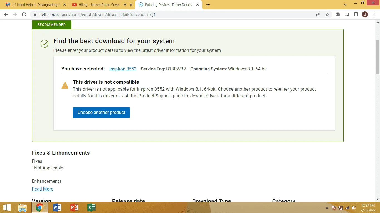Open PowerPoint from the taskbar
This screenshot has width=380, height=213.
[74, 207]
